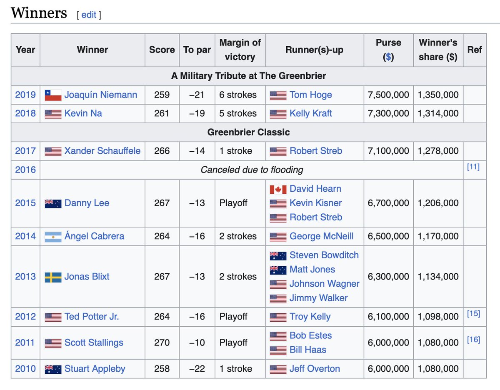Open the 2018 year link
Image resolution: width=500 pixels, height=390 pixels.
pyautogui.click(x=25, y=113)
